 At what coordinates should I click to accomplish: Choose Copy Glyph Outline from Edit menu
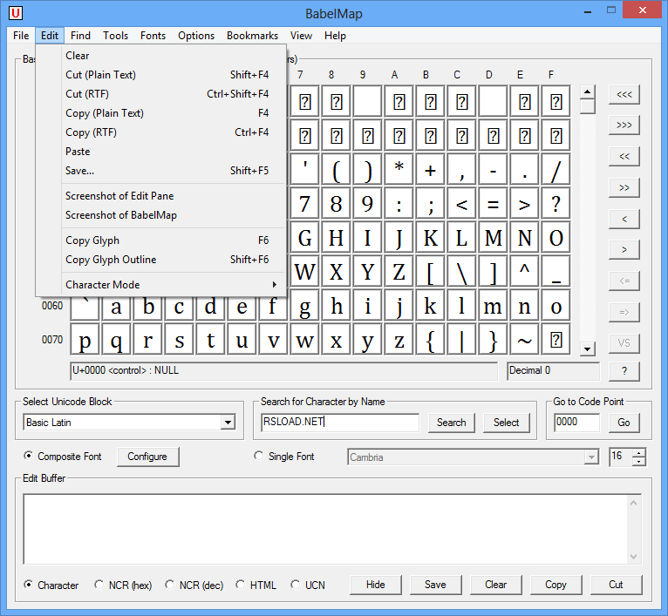[173, 260]
